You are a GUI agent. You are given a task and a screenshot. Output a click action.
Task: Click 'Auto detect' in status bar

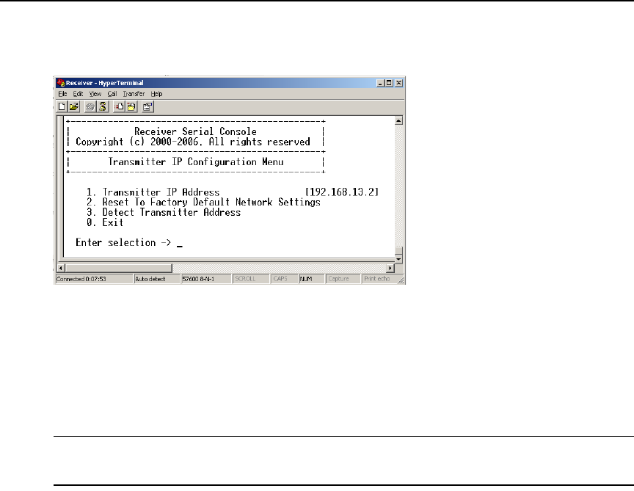coord(150,279)
